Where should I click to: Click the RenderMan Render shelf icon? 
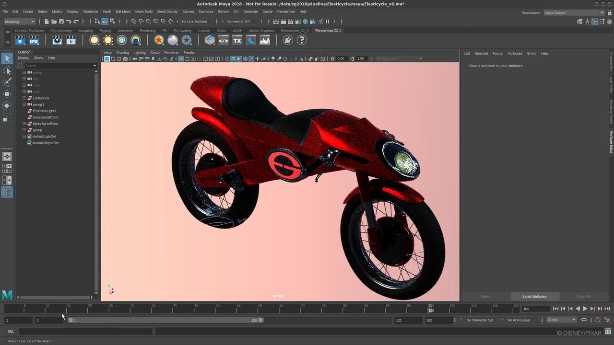point(20,40)
